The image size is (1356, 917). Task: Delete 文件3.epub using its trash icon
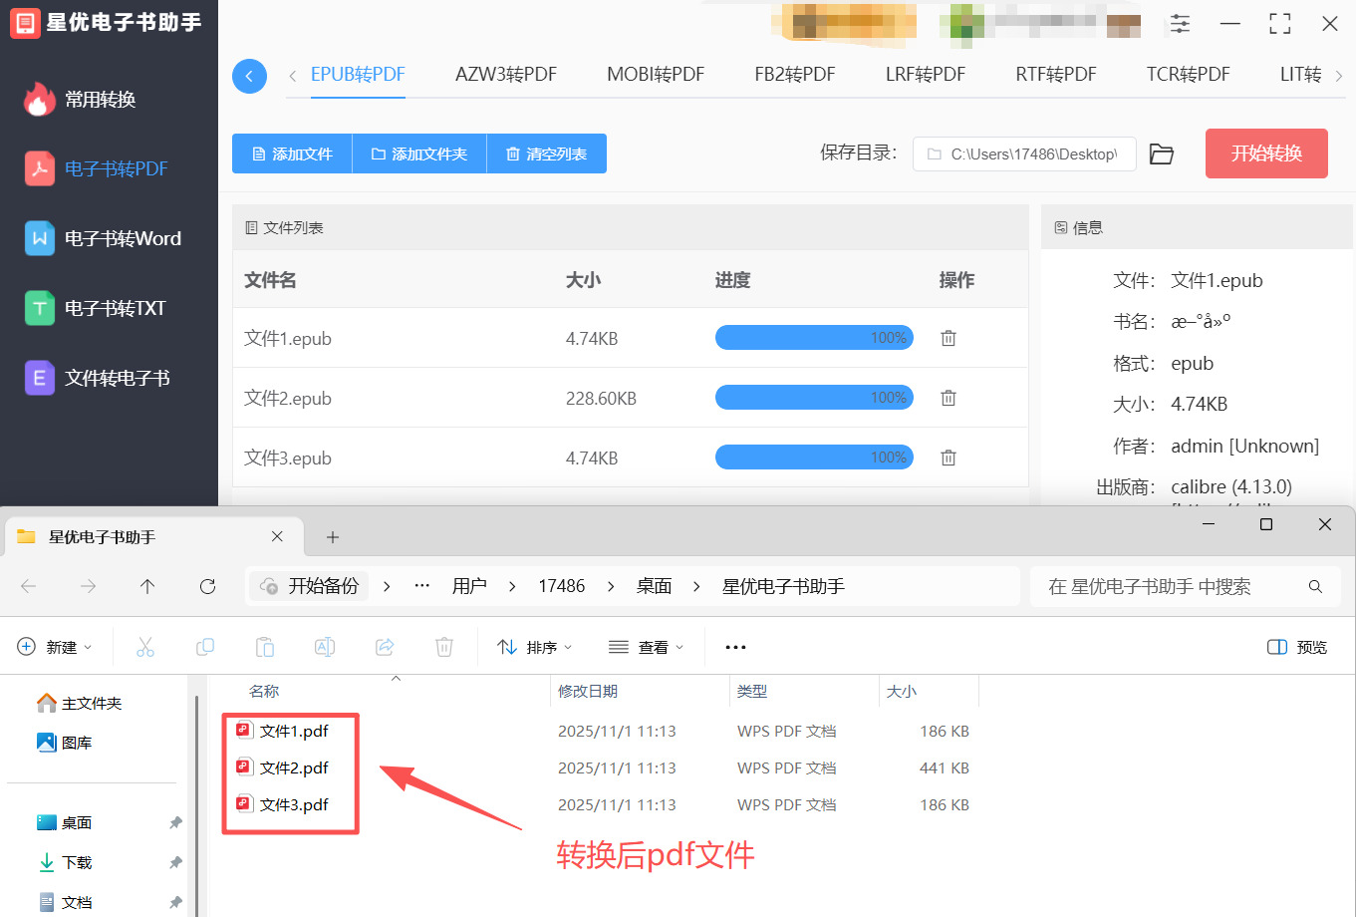coord(949,458)
